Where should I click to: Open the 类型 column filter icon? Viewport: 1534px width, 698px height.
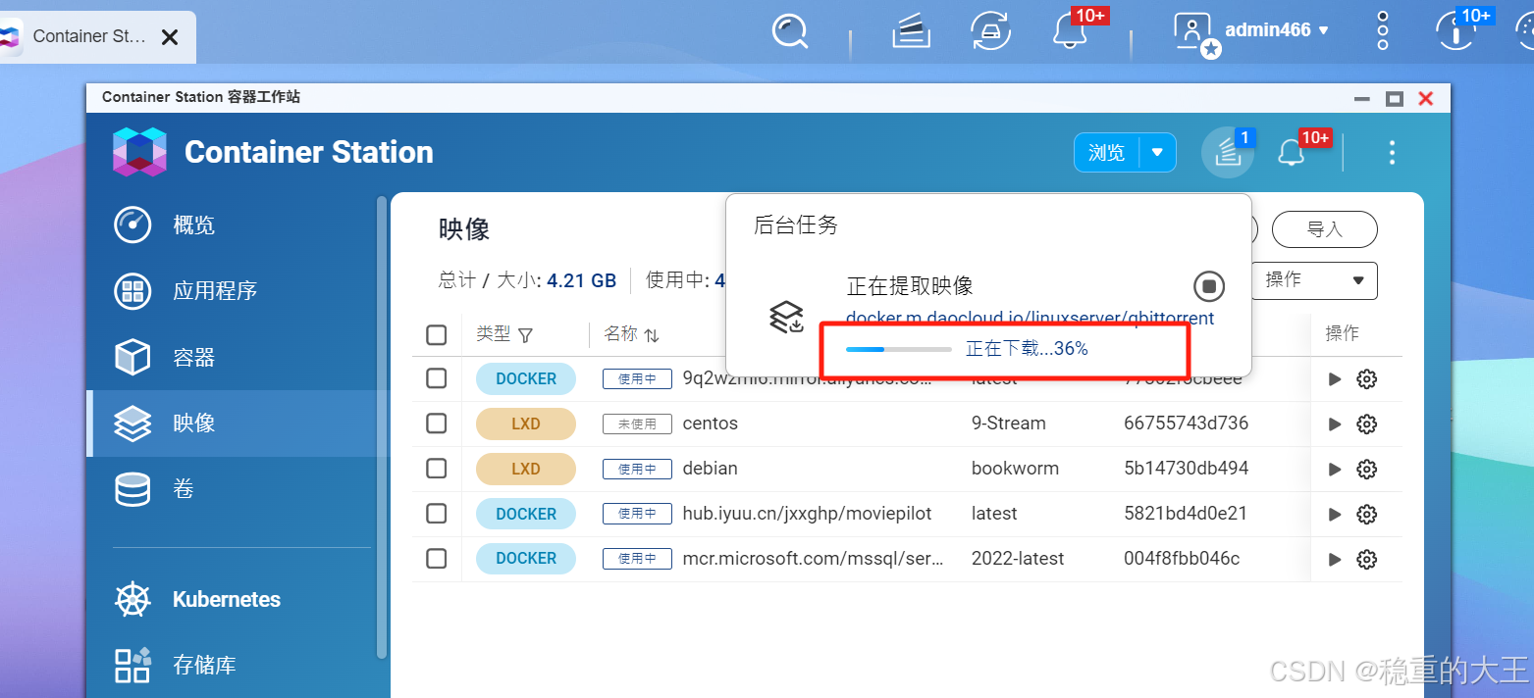click(x=525, y=335)
